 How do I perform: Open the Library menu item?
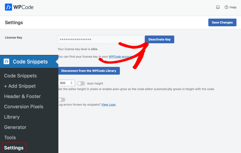(12, 117)
